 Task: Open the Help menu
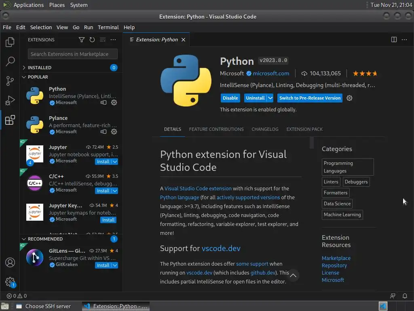[129, 27]
